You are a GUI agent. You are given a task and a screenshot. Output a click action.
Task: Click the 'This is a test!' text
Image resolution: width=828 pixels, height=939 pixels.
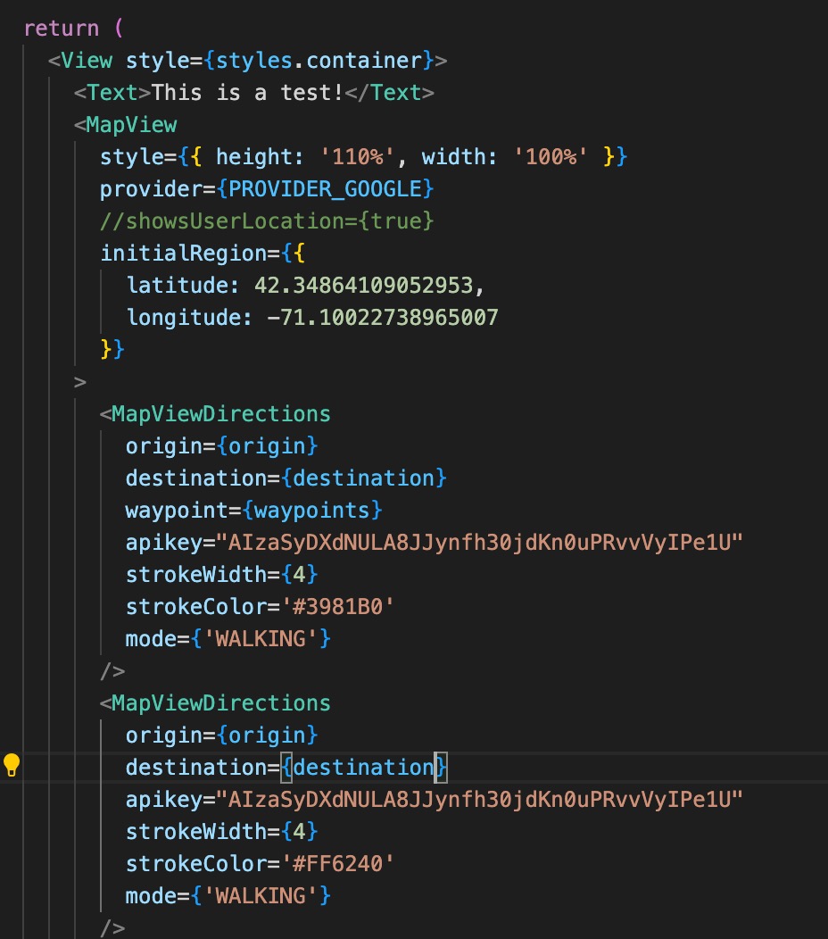pyautogui.click(x=247, y=93)
